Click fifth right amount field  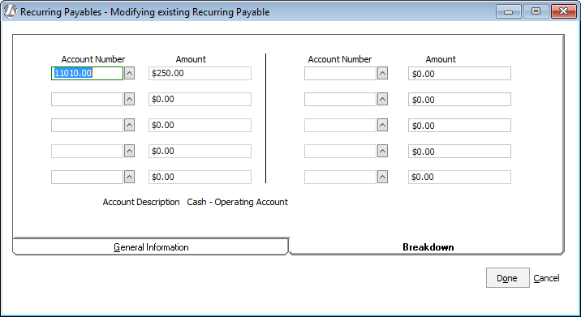(x=459, y=177)
